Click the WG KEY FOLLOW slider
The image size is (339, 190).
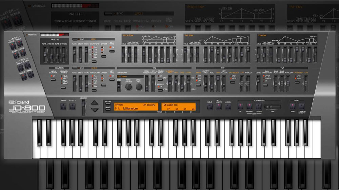pyautogui.click(x=153, y=83)
